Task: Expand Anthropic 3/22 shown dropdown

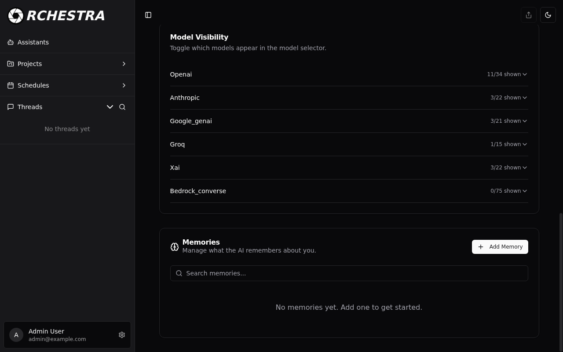Action: (508, 98)
